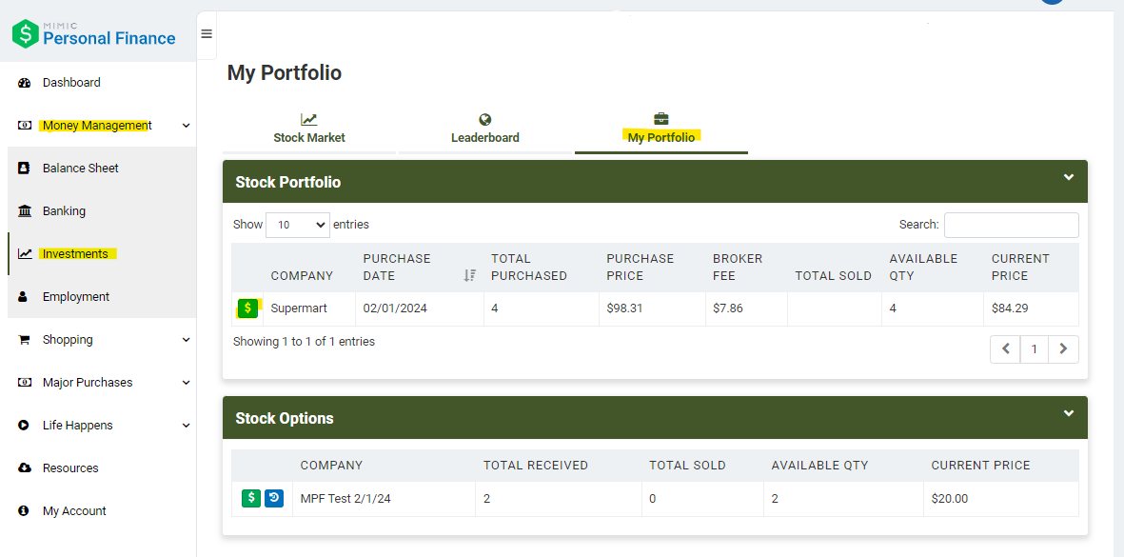Click the Investments chart line icon
The width and height of the screenshot is (1124, 557).
click(25, 254)
